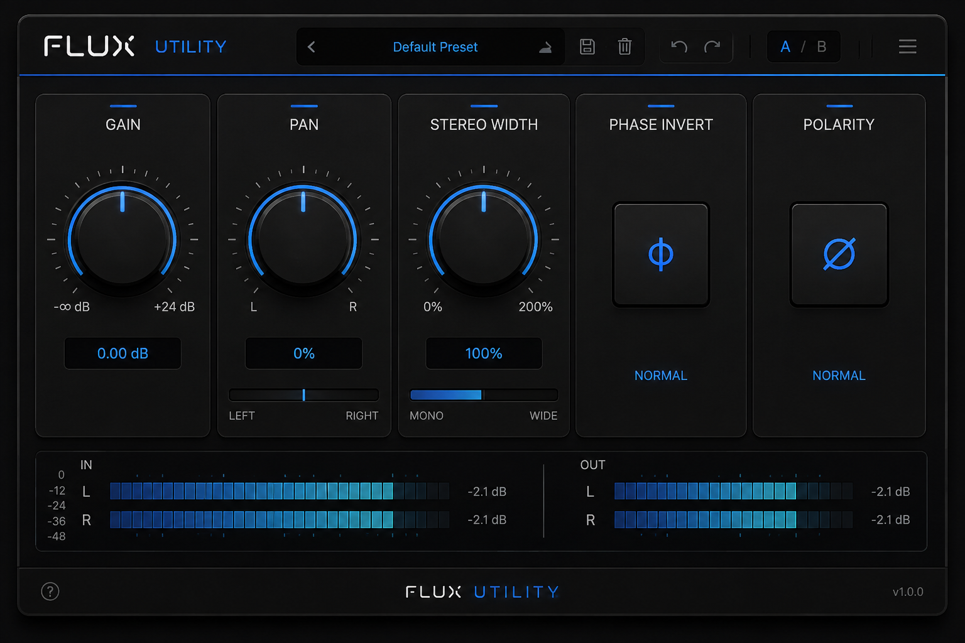This screenshot has width=965, height=643.
Task: Toggle the Polarity button
Action: click(839, 254)
